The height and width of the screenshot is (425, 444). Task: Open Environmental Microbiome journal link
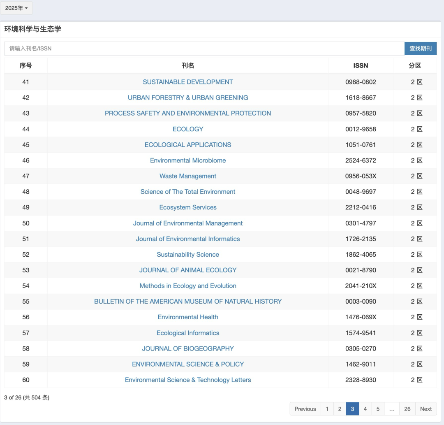188,160
